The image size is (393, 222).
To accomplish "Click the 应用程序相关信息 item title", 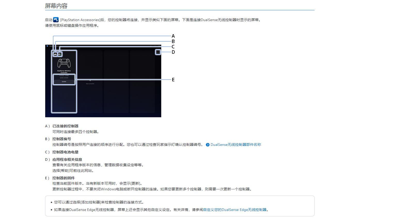I will click(67, 159).
